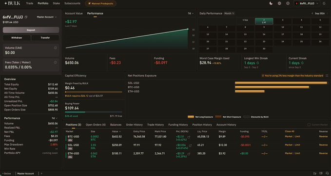Open the chart 7d range dropdown
Viewport: 331px width, 176px height.
191,14
